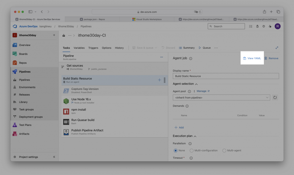Show Safari tab overview icon

(278, 12)
